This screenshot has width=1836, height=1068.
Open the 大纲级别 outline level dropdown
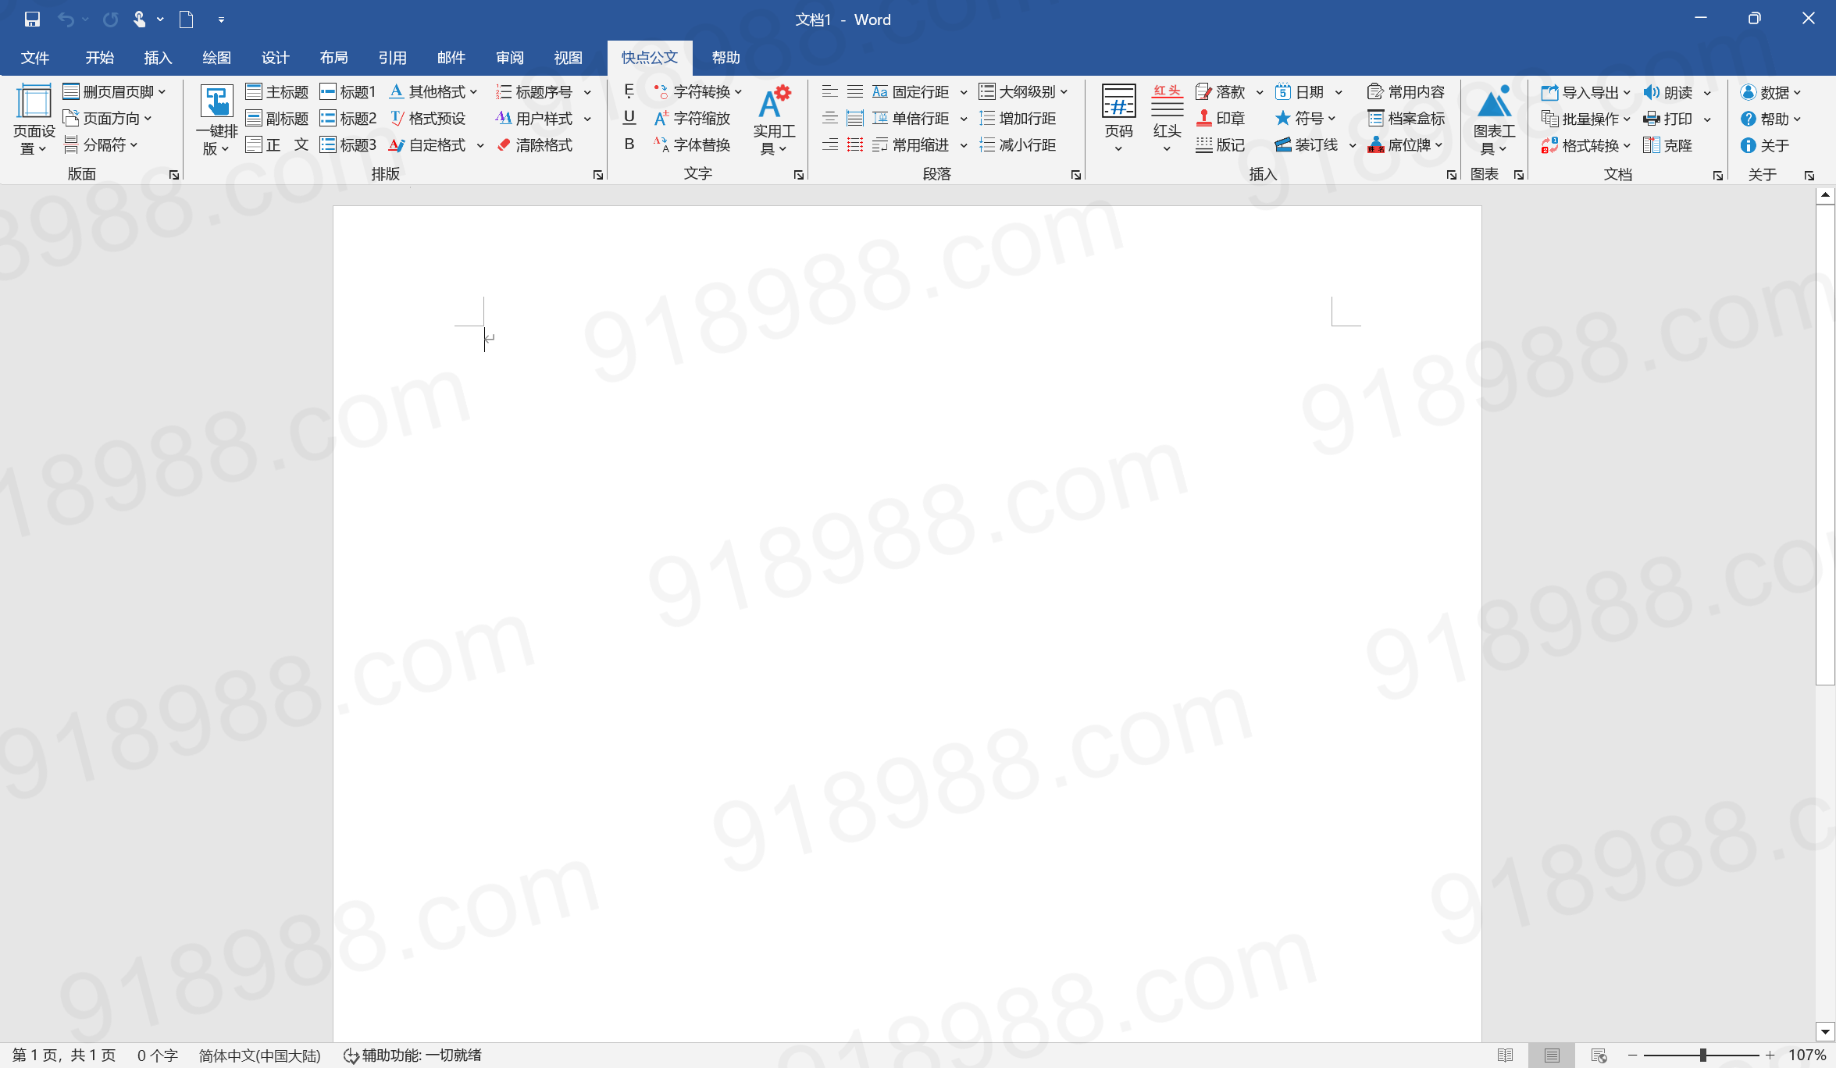pyautogui.click(x=1024, y=92)
